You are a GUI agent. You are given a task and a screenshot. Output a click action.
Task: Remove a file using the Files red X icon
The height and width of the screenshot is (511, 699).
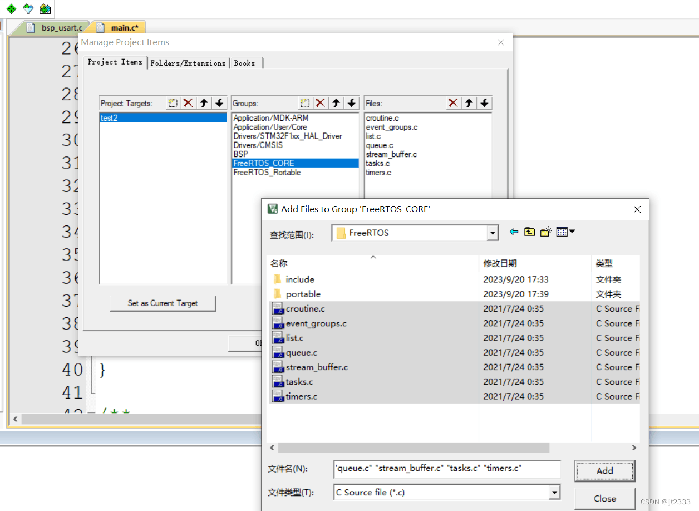454,103
